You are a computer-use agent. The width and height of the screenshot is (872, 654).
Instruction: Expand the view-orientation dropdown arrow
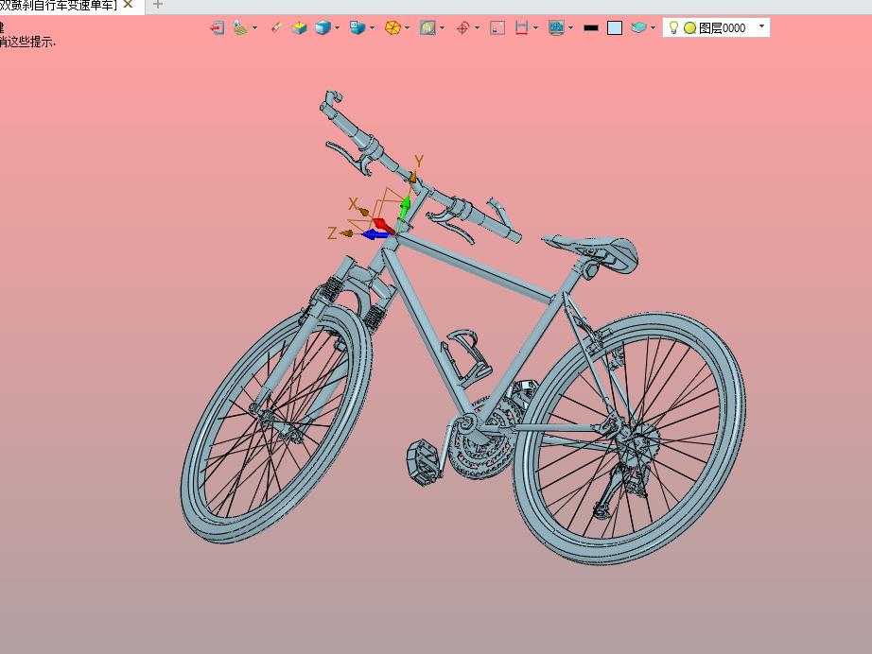coord(372,27)
